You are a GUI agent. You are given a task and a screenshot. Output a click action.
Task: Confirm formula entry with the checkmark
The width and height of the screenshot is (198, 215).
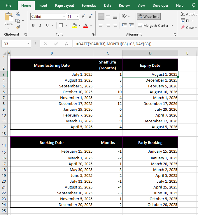click(x=56, y=44)
